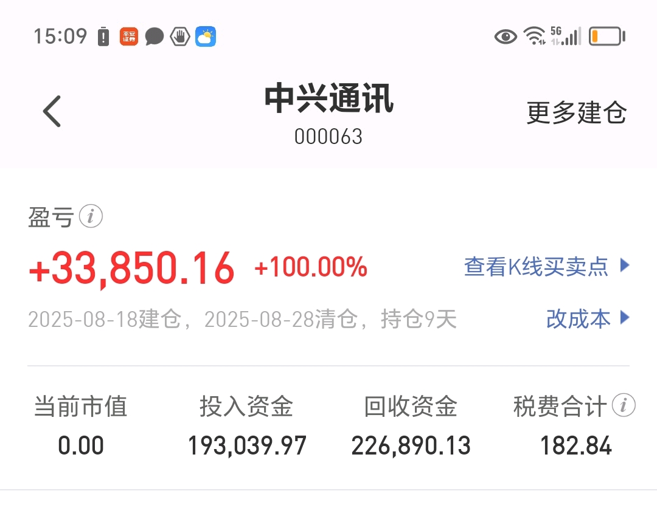Tap the battery level icon
Image resolution: width=657 pixels, height=508 pixels.
(x=607, y=36)
